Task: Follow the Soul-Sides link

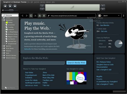Action: pos(29,73)
